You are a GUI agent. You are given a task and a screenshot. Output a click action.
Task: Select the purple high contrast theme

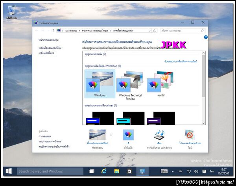161,118
